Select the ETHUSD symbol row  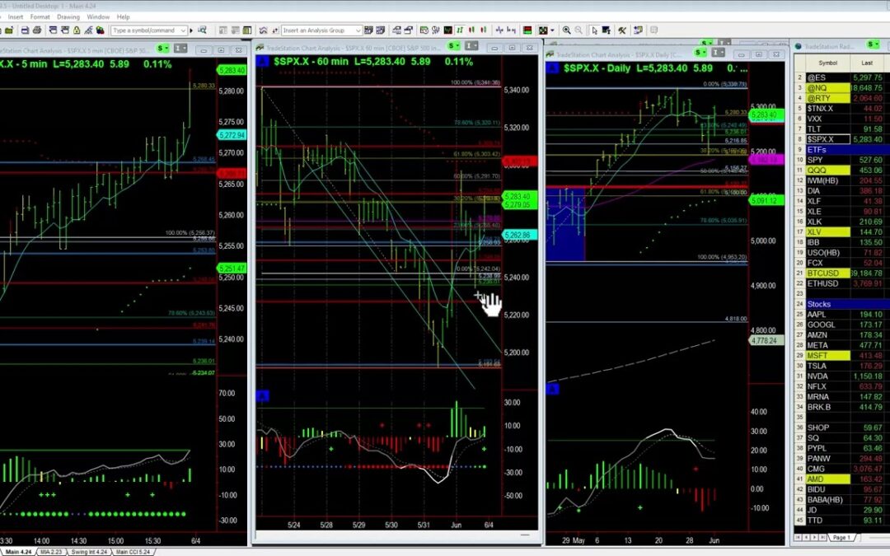[x=841, y=283]
